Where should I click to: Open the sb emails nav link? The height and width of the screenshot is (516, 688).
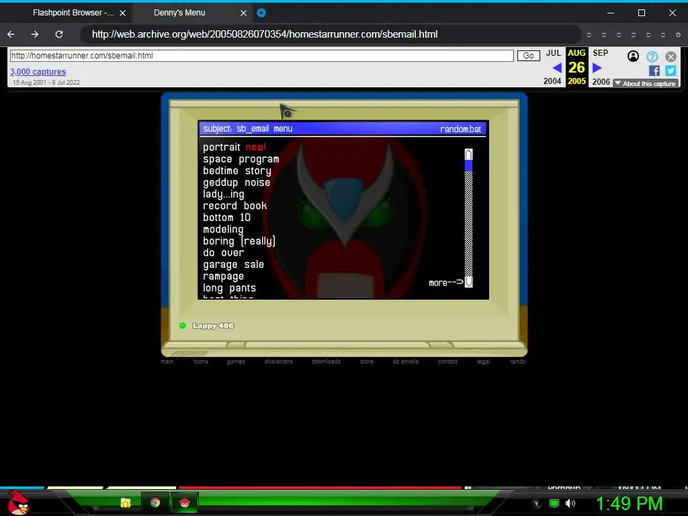(405, 361)
